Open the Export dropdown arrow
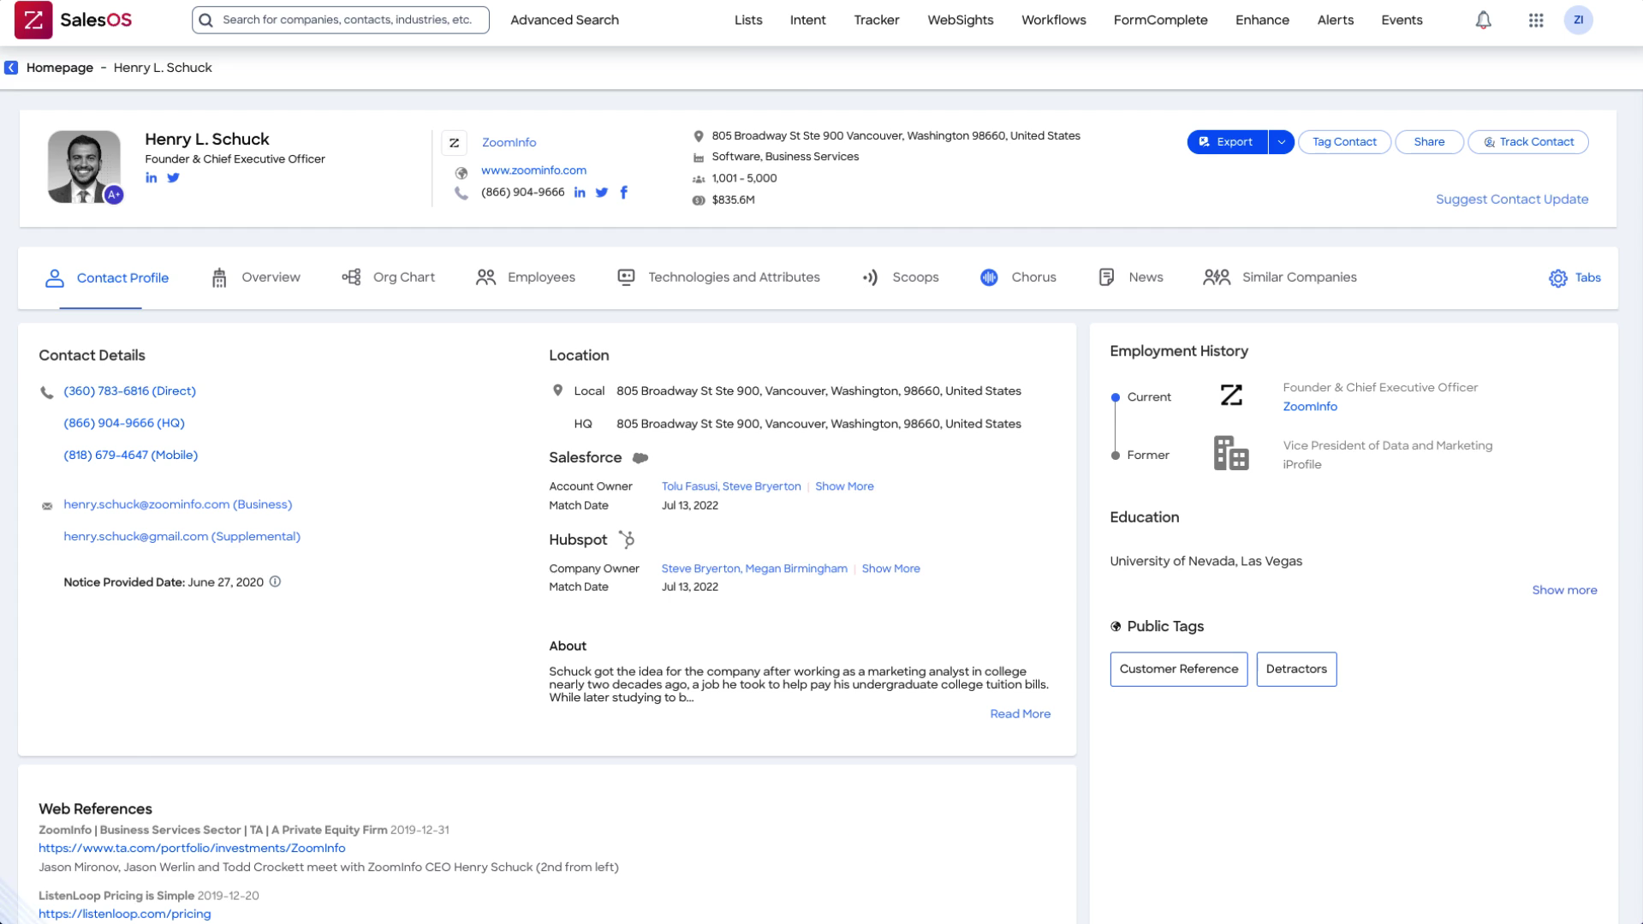This screenshot has height=924, width=1643. point(1281,142)
